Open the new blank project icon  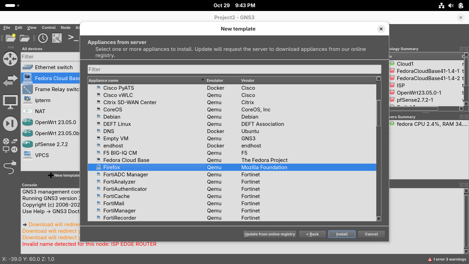tap(10, 38)
